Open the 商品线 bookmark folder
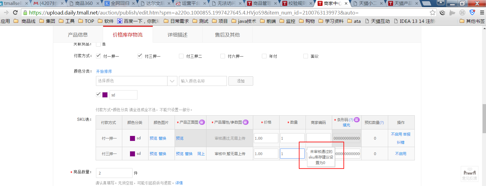Screen dimensions: 486x186 click(25, 21)
